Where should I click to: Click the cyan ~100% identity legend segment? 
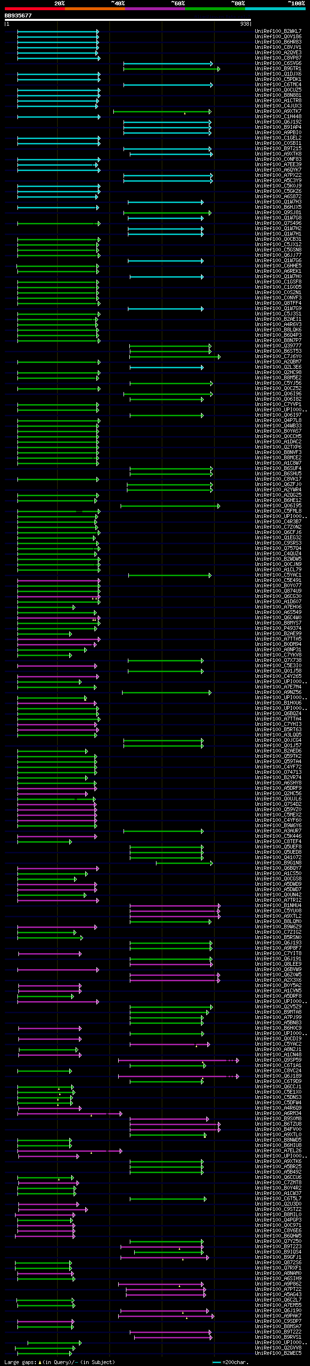[x=275, y=9]
